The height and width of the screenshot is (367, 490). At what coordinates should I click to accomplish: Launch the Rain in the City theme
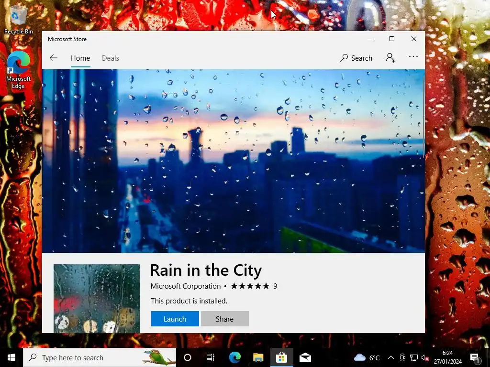[x=175, y=319]
